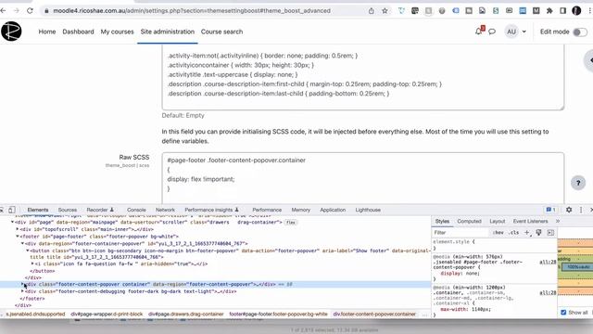Toggle the Edit mode switch
Viewport: 593px width, 334px height.
(580, 32)
